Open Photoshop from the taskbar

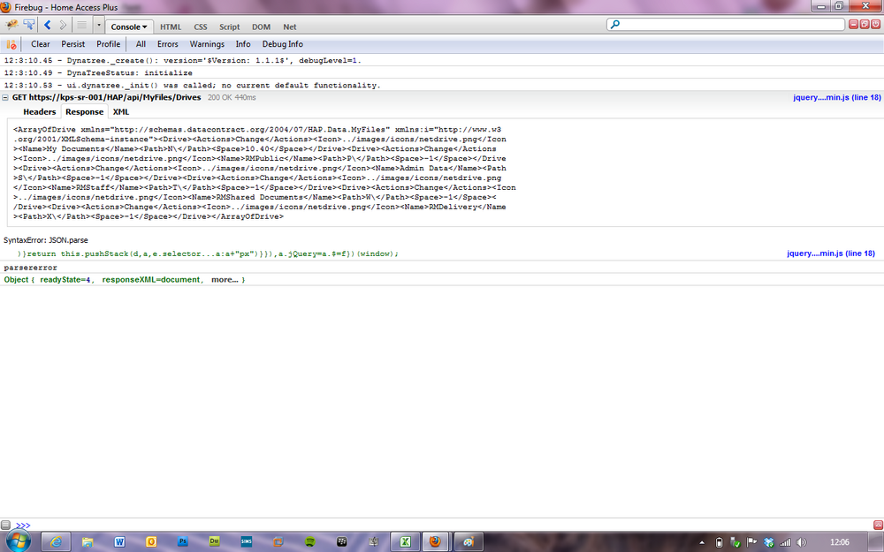click(183, 542)
